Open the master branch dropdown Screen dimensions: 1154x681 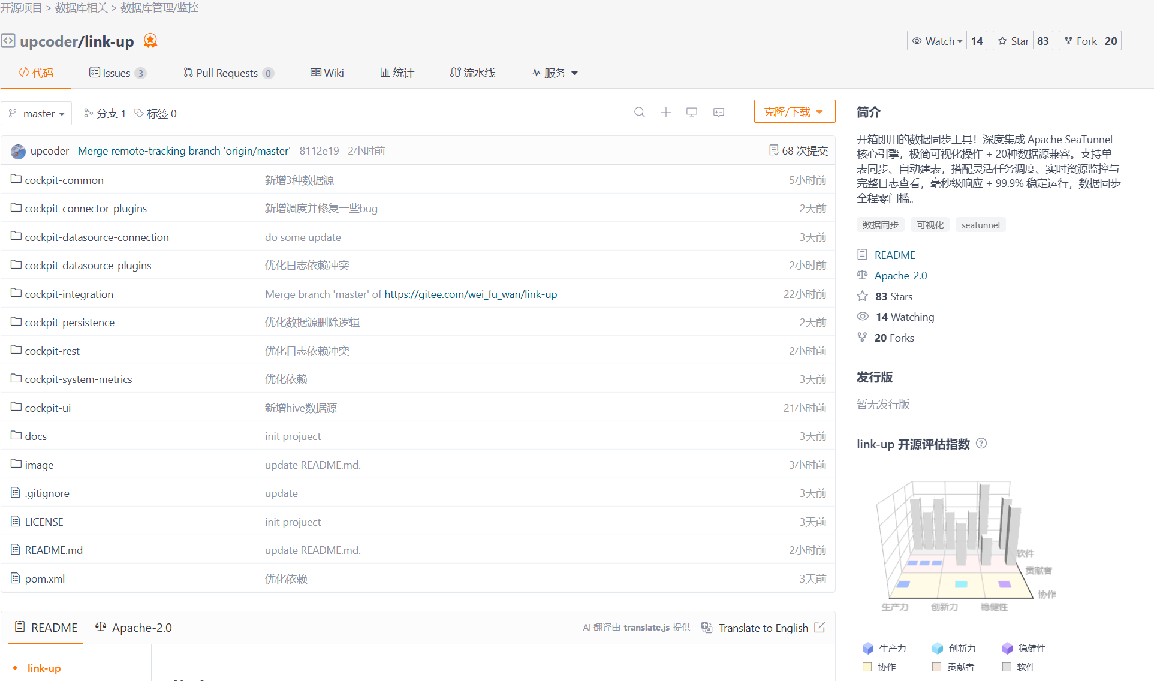37,113
